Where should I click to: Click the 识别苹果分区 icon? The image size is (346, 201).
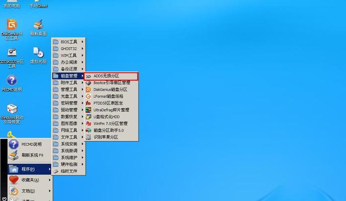click(88, 137)
